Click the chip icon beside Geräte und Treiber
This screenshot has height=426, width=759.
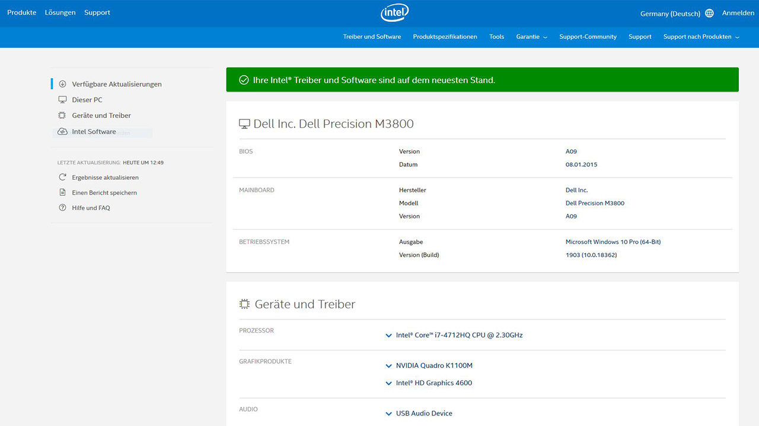62,115
